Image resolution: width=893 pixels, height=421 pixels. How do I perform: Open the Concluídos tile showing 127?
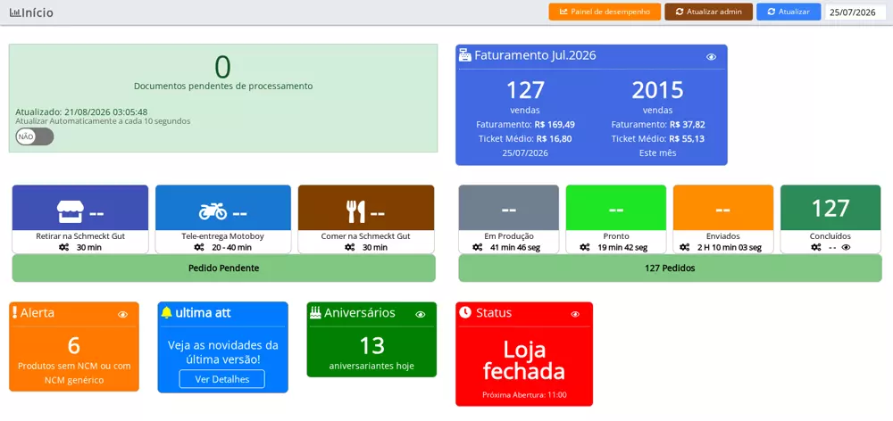[x=830, y=208]
